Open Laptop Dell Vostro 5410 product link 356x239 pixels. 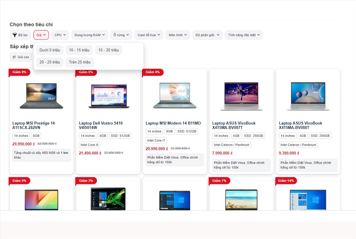tap(101, 125)
